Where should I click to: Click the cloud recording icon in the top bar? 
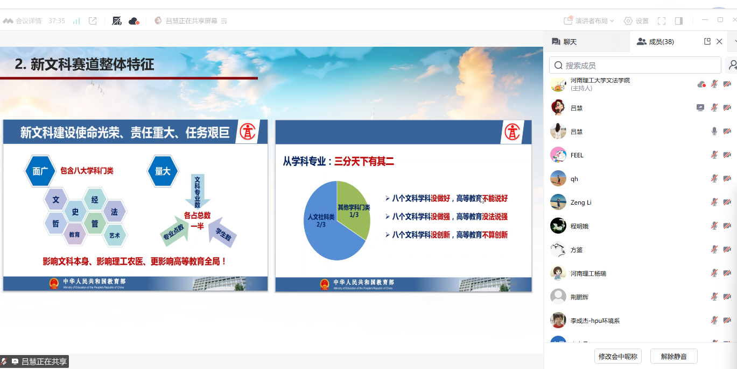[x=134, y=21]
